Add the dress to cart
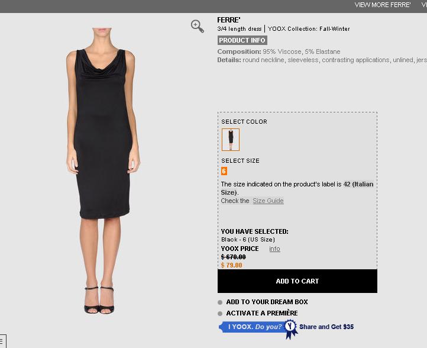The height and width of the screenshot is (348, 427). [x=297, y=281]
